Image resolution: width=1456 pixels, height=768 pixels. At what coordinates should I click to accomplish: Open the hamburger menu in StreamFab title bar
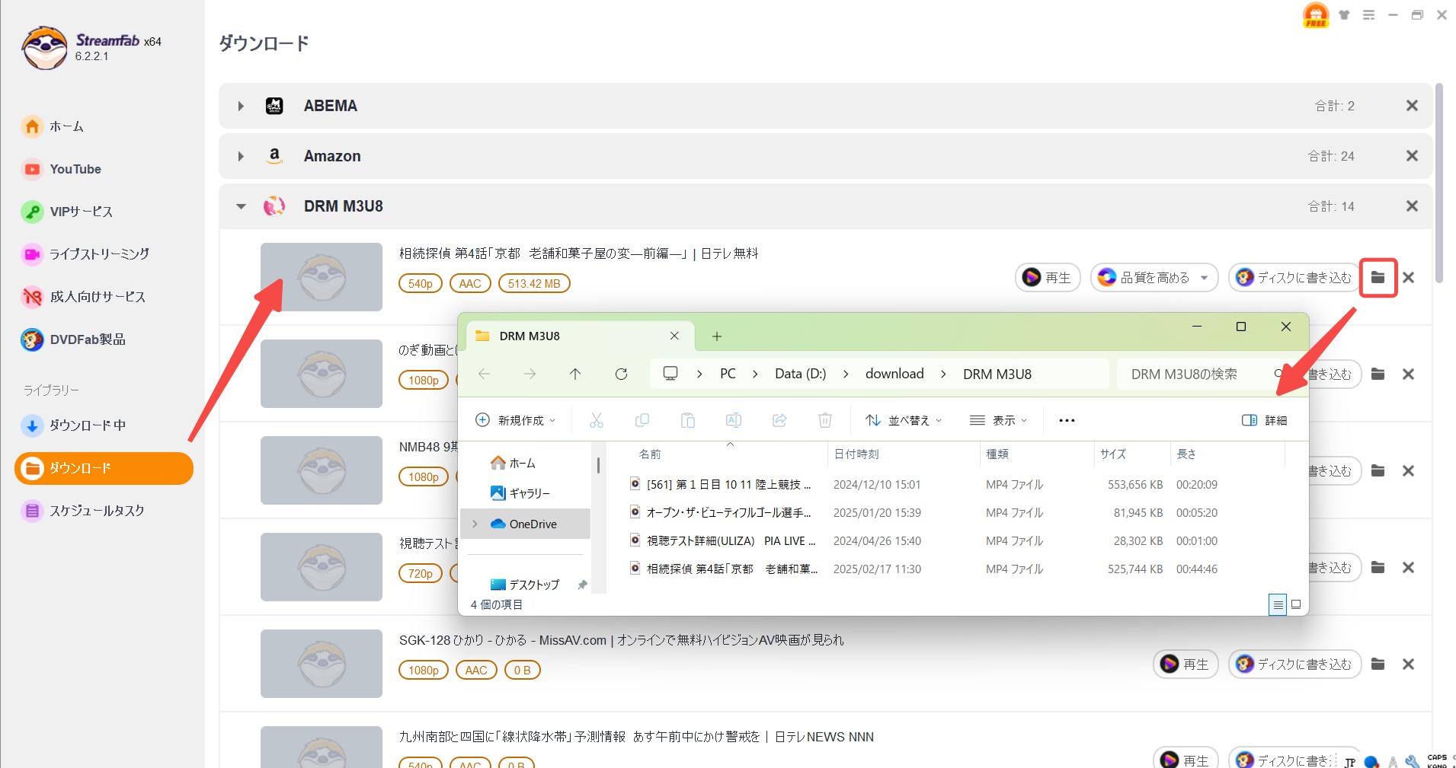pos(1369,15)
